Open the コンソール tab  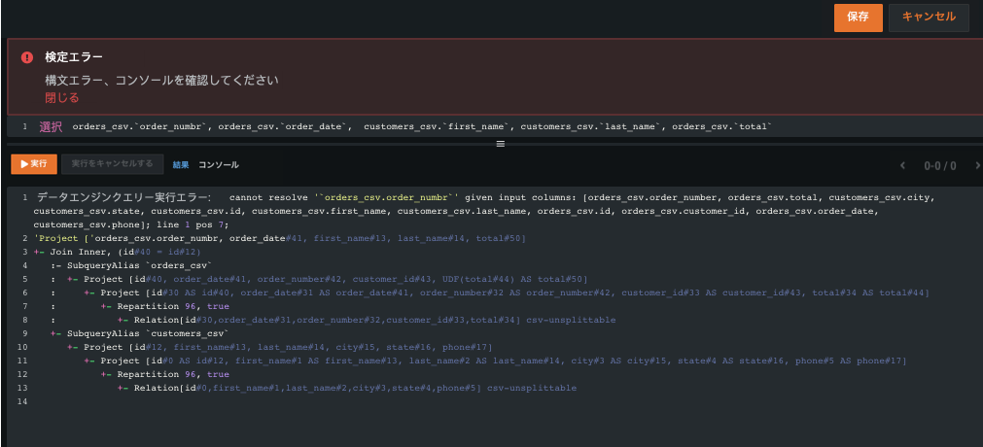click(x=219, y=165)
